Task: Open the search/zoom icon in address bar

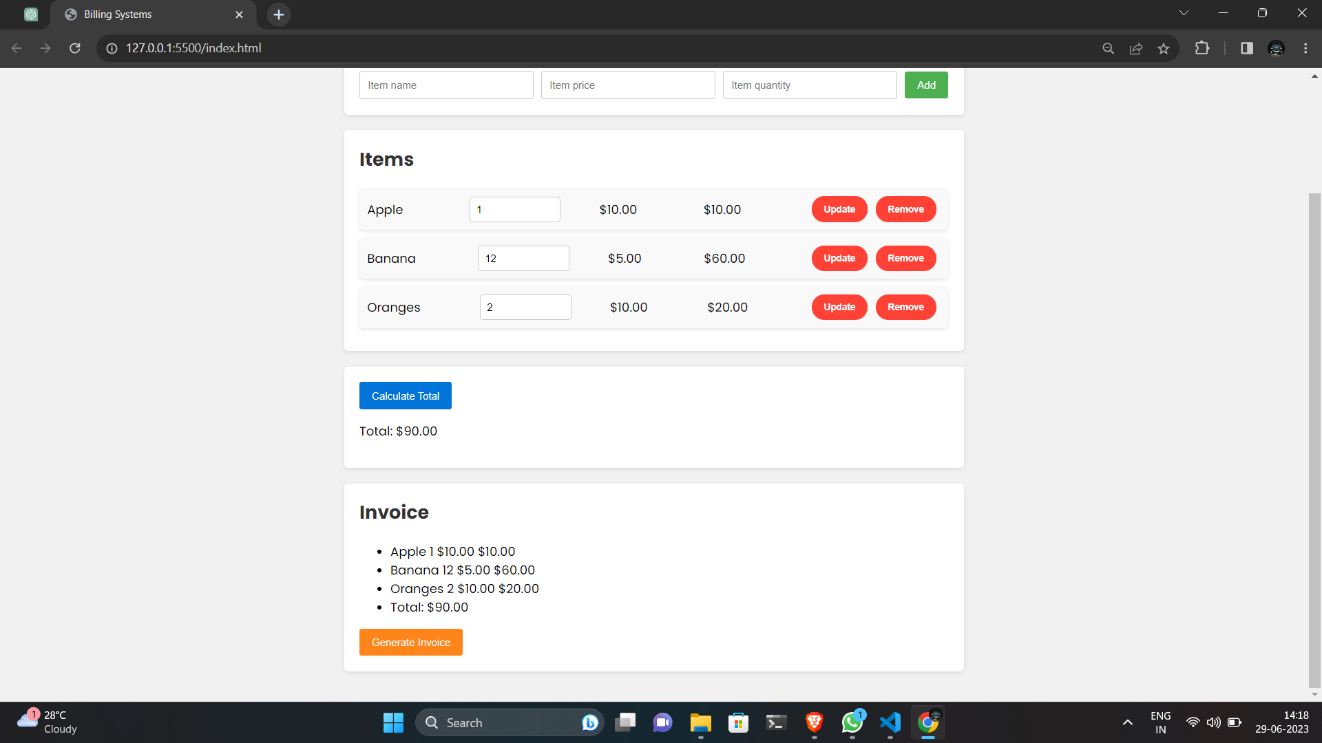Action: pos(1109,48)
